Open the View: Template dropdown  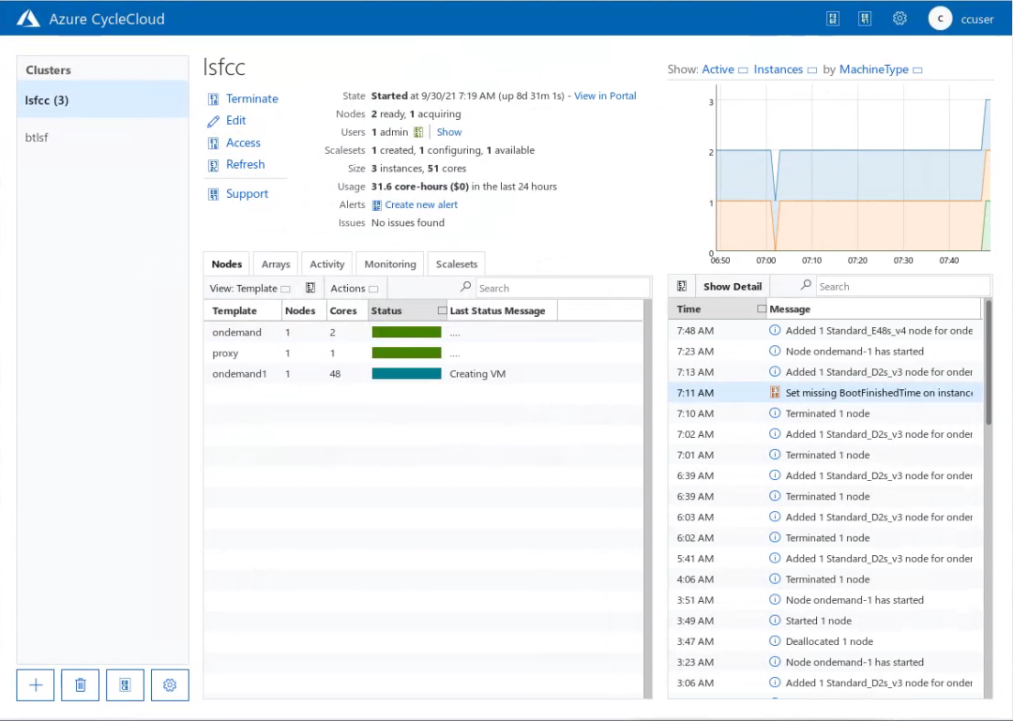click(x=250, y=288)
